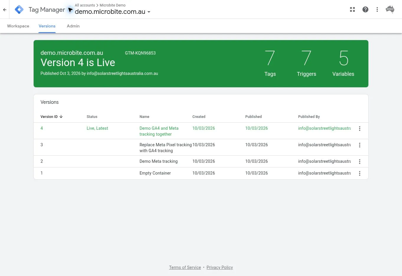Viewport: 402px width, 276px height.
Task: Click version ID 3 cell
Action: click(42, 145)
